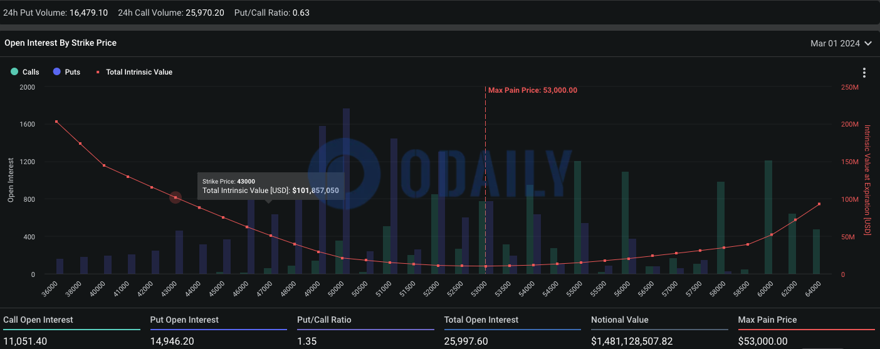Click the Call Open Interest heading
This screenshot has height=349, width=880.
point(38,320)
